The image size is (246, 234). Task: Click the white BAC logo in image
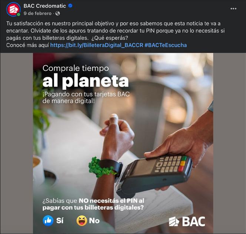(187, 221)
